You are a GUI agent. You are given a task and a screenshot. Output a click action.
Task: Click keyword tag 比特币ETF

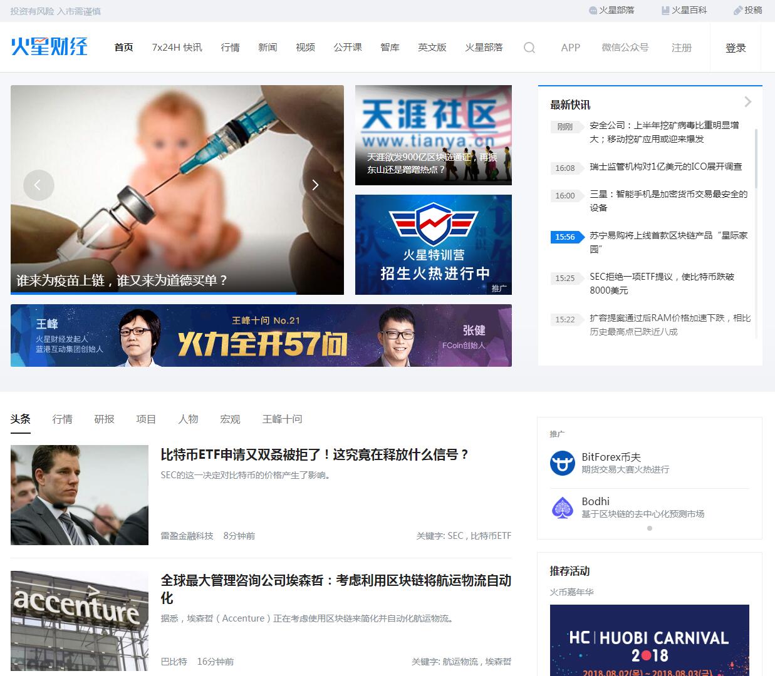pyautogui.click(x=491, y=536)
